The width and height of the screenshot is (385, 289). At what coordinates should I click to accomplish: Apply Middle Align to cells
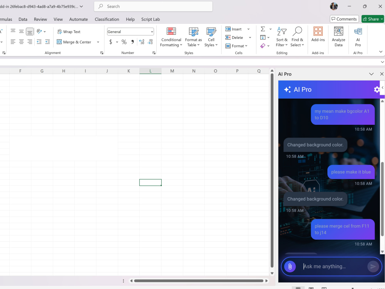tap(21, 31)
